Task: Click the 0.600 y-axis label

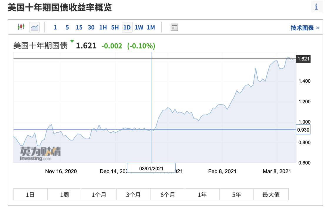Action: coord(304,163)
